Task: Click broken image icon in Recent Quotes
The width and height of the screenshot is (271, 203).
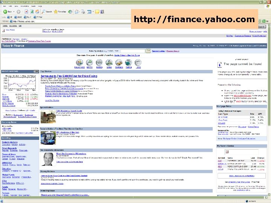Action: click(x=227, y=152)
